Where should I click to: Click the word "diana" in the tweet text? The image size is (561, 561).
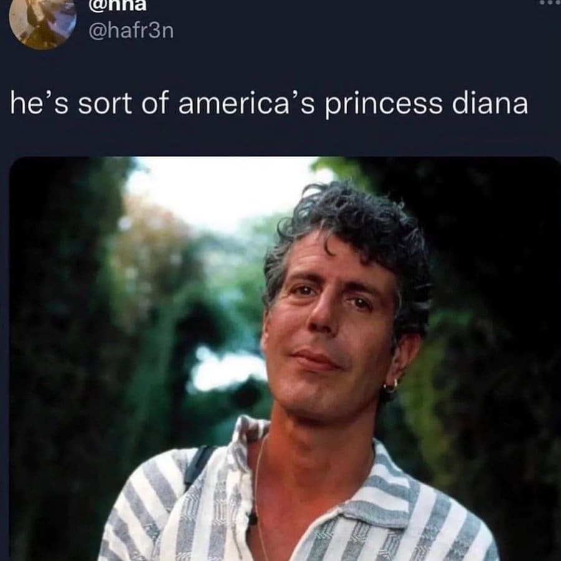tap(490, 103)
